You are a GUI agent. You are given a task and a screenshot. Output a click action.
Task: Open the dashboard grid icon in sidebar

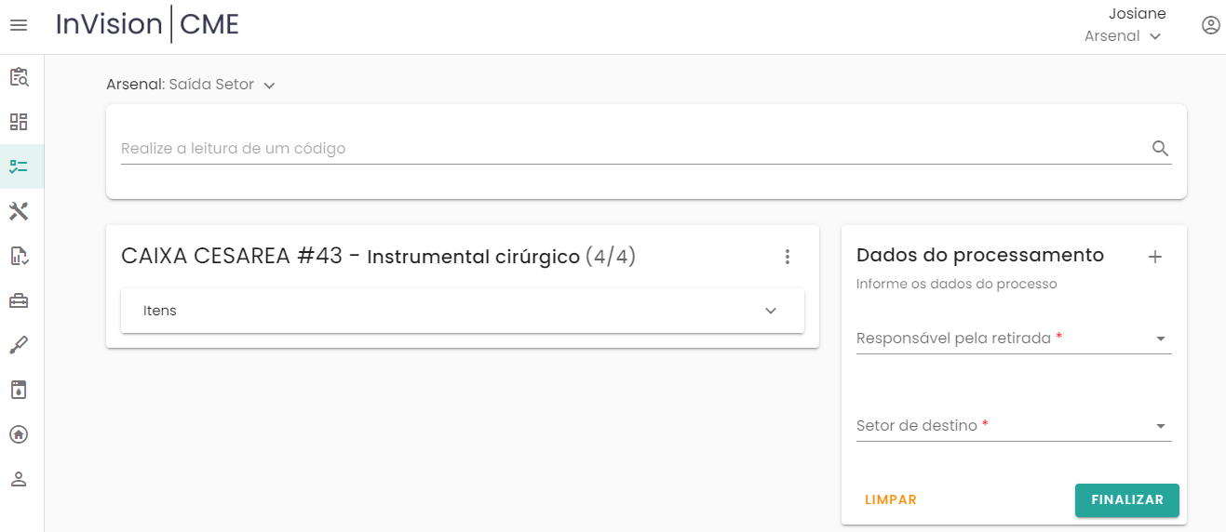pyautogui.click(x=19, y=122)
